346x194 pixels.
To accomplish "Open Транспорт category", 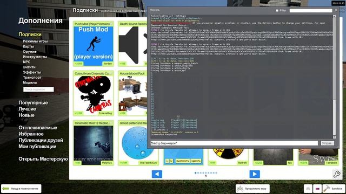I will point(32,78).
